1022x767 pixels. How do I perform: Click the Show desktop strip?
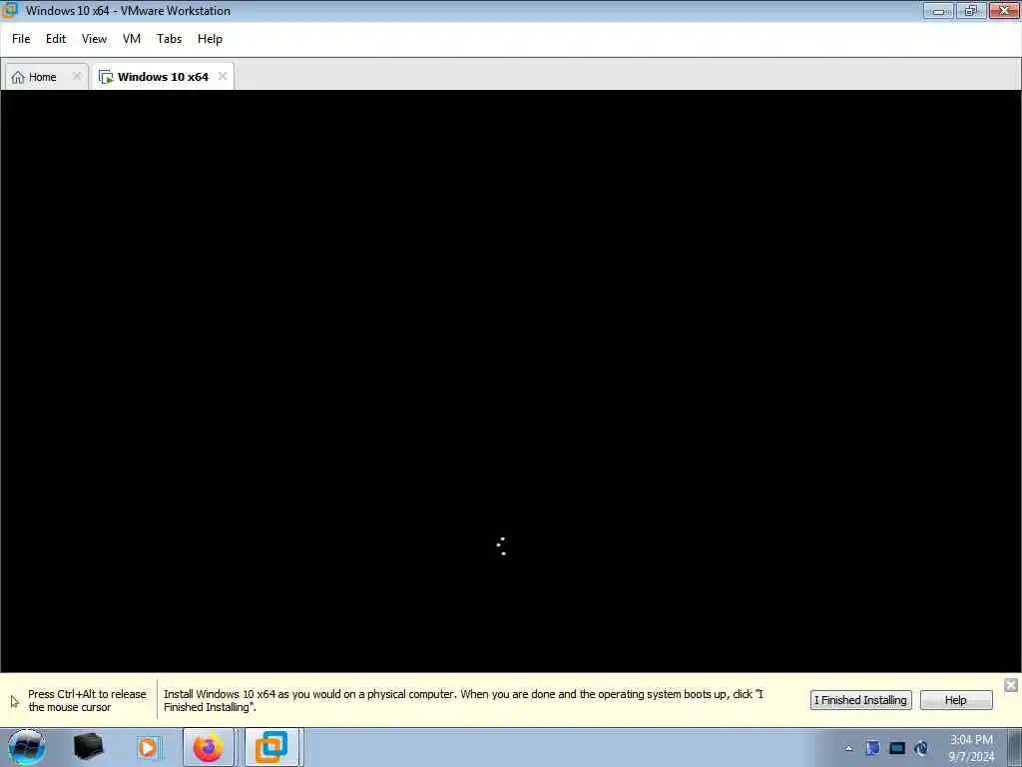click(1015, 747)
